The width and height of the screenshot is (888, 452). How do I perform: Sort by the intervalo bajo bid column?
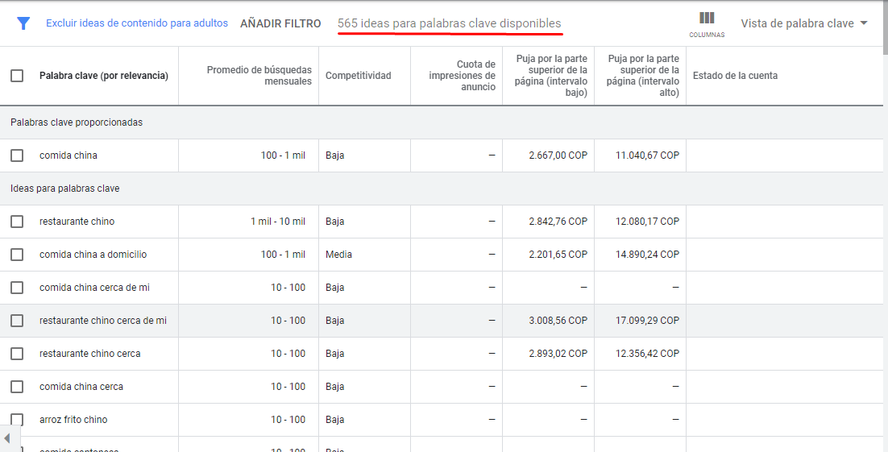pyautogui.click(x=552, y=76)
